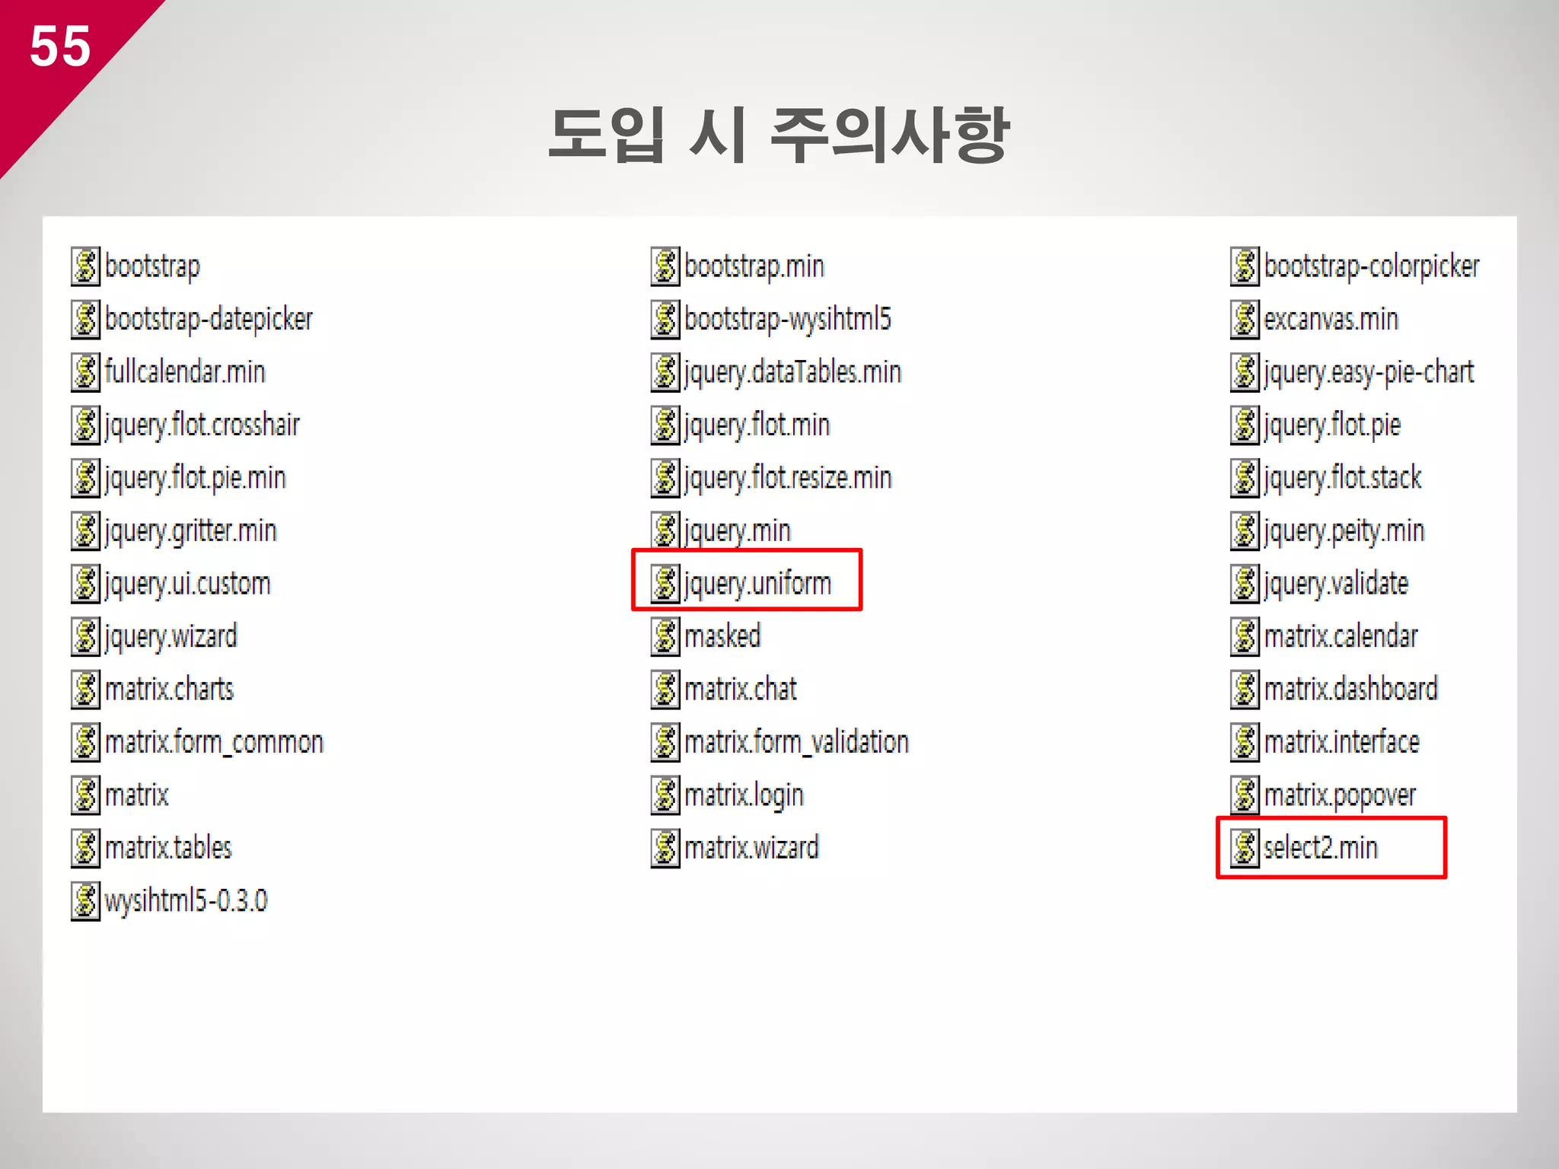Click the matrix.interface file name
The width and height of the screenshot is (1559, 1169).
(1342, 742)
